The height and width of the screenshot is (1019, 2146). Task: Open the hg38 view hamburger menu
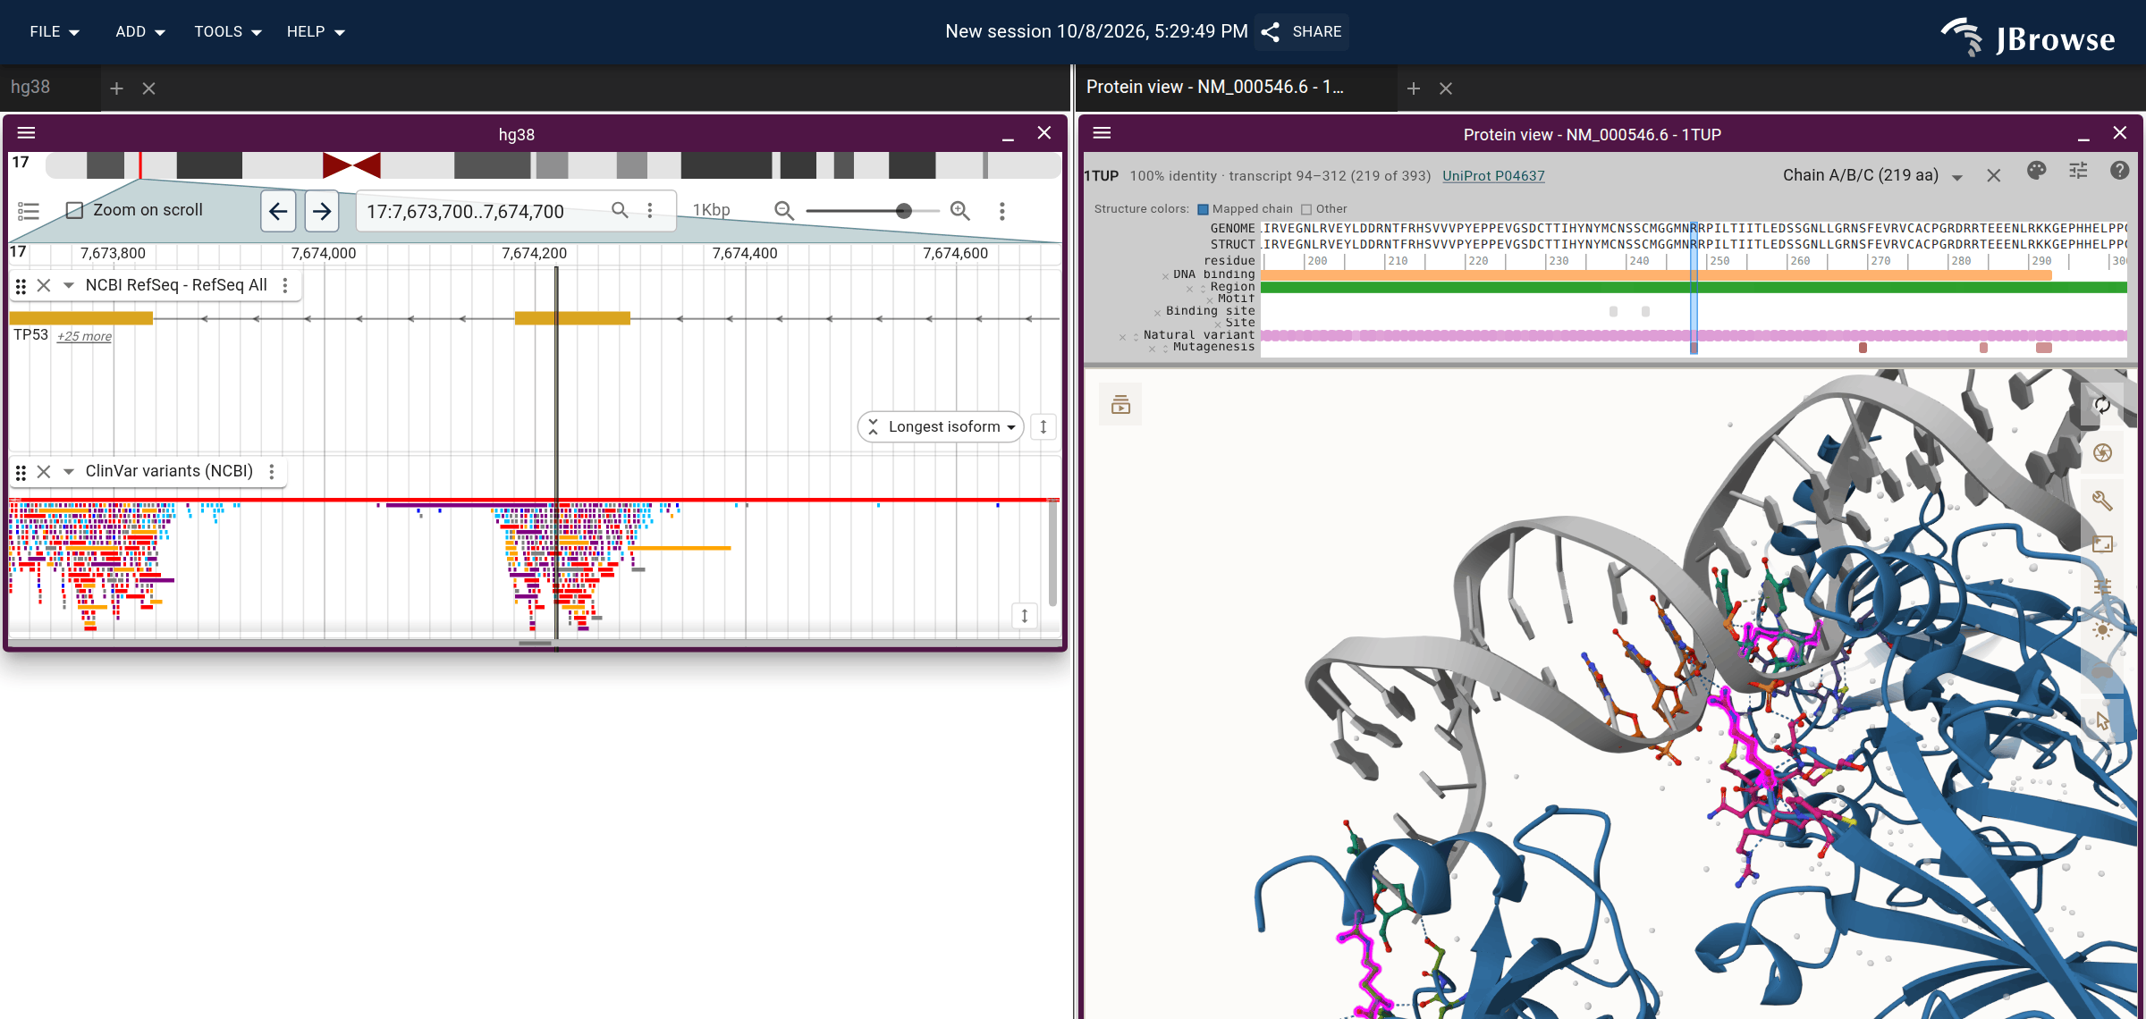[x=27, y=133]
